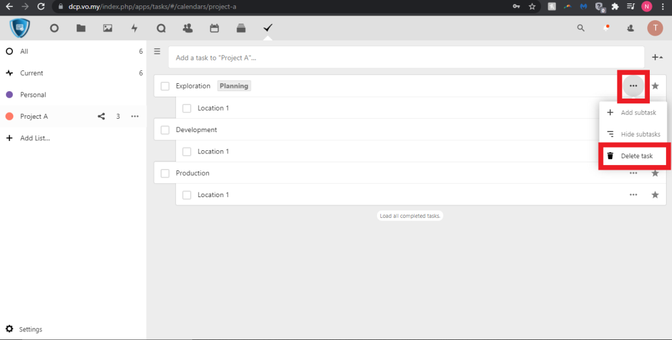Open Settings in the sidebar
The height and width of the screenshot is (340, 672).
pos(30,329)
